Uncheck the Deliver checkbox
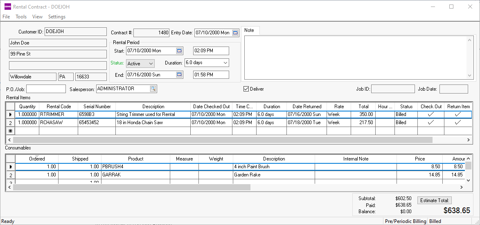Viewport: 480px width, 225px height. pyautogui.click(x=246, y=89)
